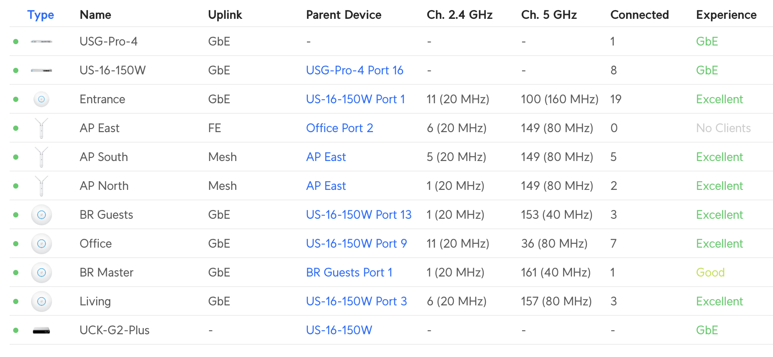The height and width of the screenshot is (357, 773).
Task: Click the BR Master access point icon
Action: (41, 272)
